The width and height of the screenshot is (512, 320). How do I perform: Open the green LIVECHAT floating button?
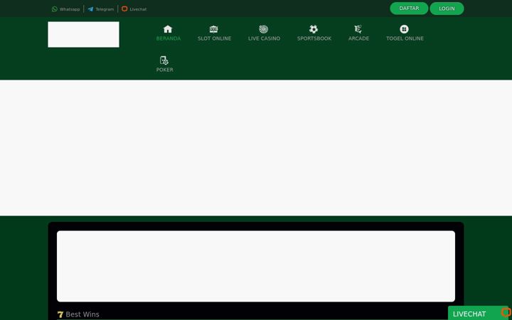tap(479, 313)
